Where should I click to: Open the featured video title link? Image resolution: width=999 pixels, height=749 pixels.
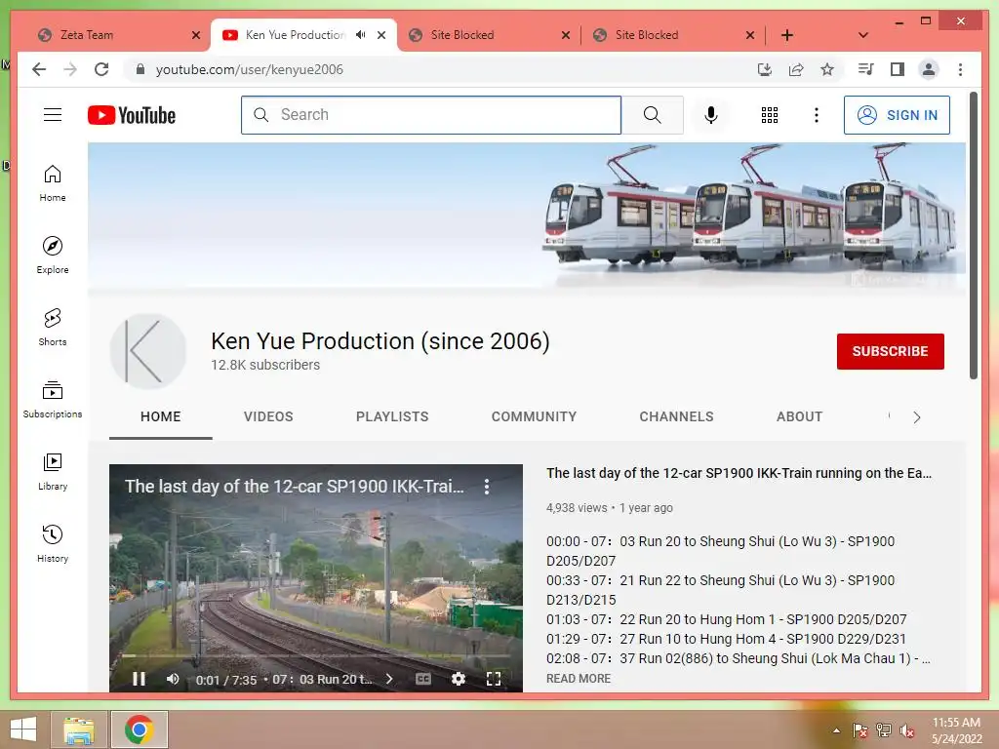tap(739, 473)
